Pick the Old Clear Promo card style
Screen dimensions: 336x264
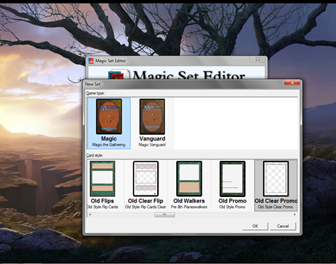[x=276, y=185]
